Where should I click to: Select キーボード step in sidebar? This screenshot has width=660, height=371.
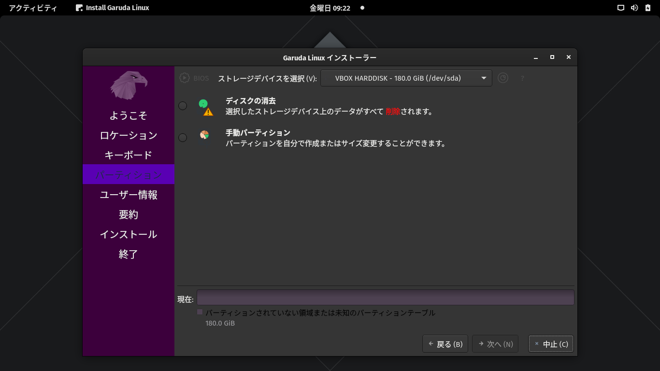(129, 155)
